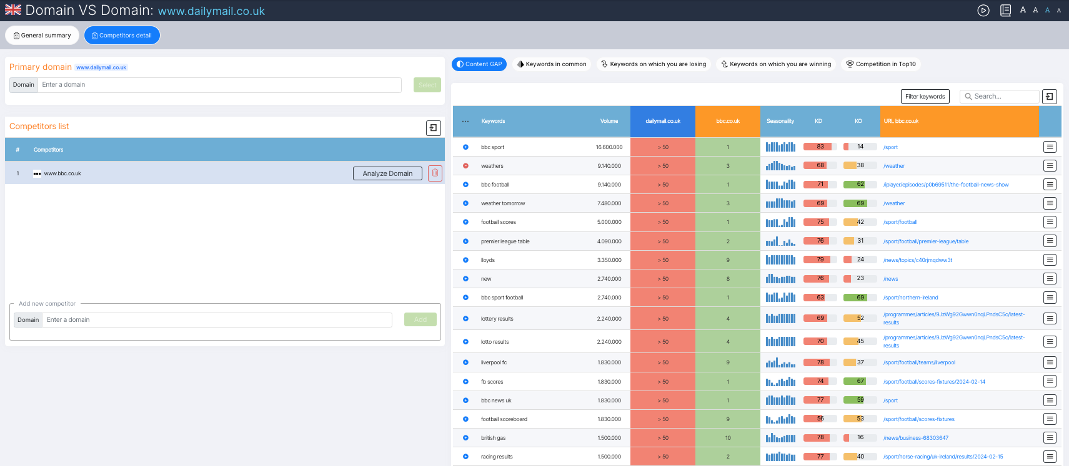Sort by bbc.co.uk position column header
The width and height of the screenshot is (1069, 466).
[728, 122]
